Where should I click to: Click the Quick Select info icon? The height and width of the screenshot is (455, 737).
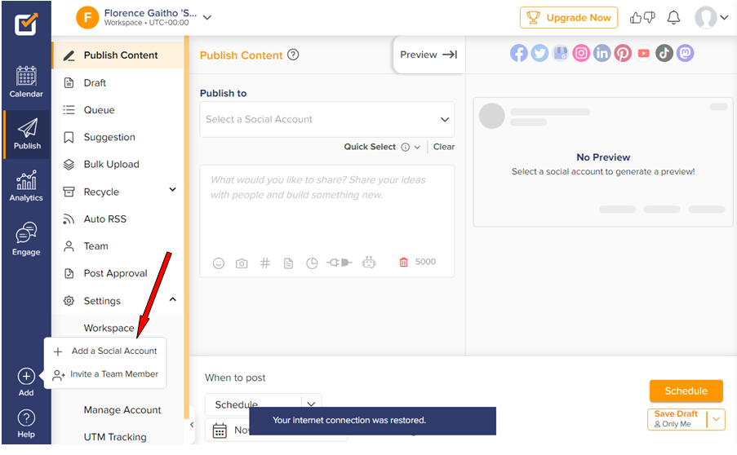pos(405,147)
